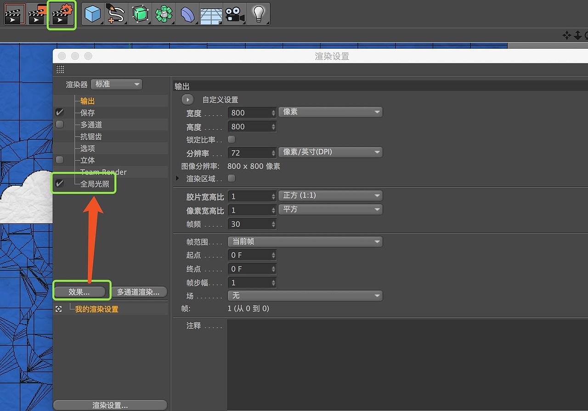588x411 pixels.
Task: Select 全局光照 in the settings list
Action: [x=95, y=183]
